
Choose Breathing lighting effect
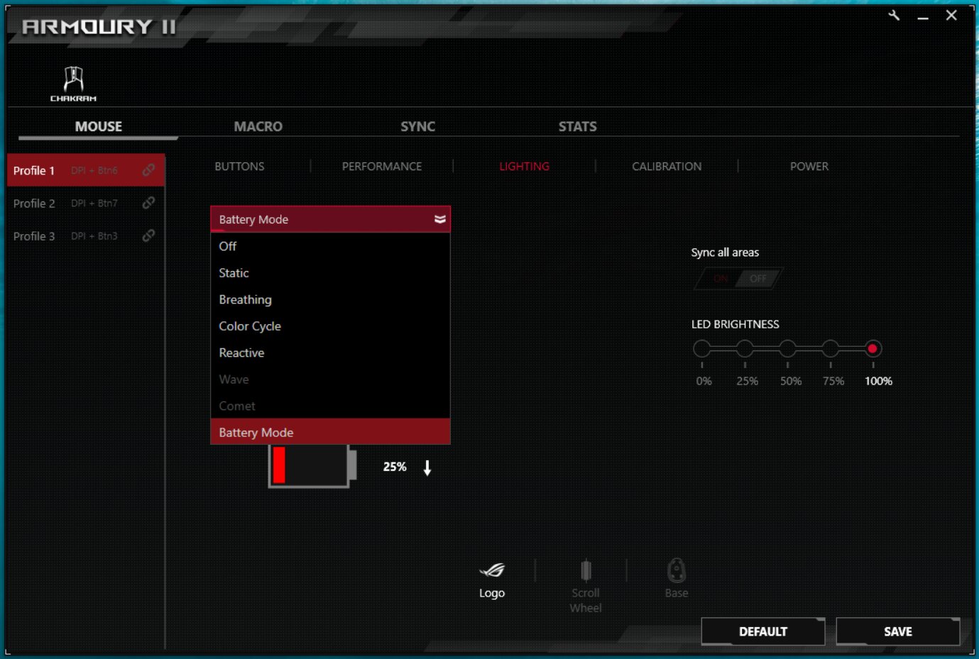coord(330,299)
